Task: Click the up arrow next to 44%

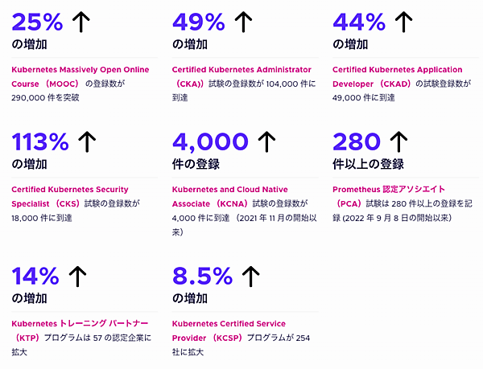Action: pos(402,23)
